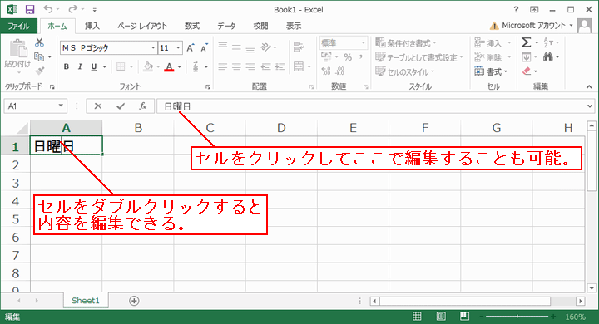The width and height of the screenshot is (599, 324).
Task: Confirm the entry with the checkmark icon
Action: pyautogui.click(x=121, y=106)
